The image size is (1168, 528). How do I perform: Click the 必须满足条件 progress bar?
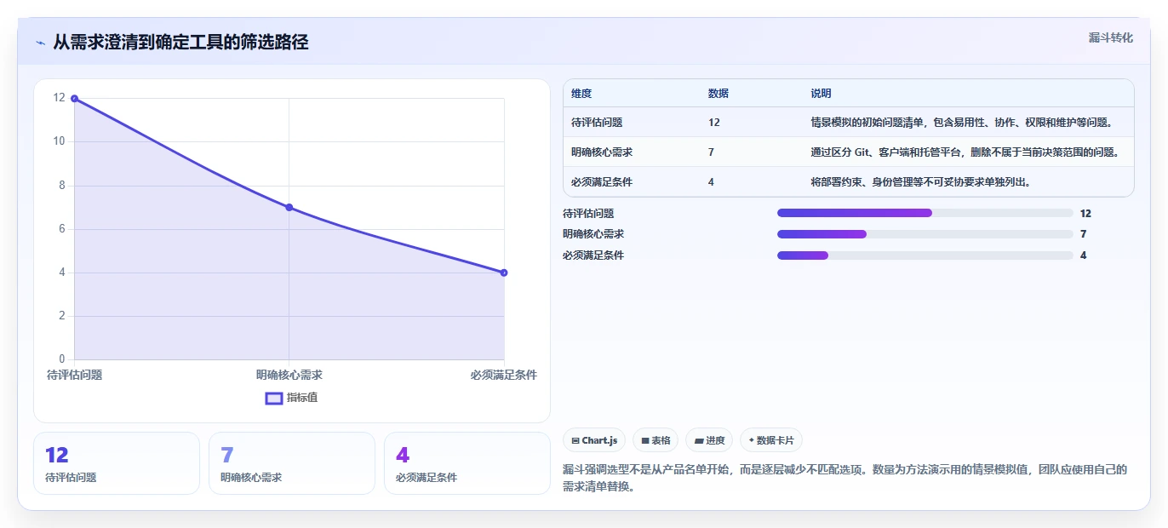[925, 255]
